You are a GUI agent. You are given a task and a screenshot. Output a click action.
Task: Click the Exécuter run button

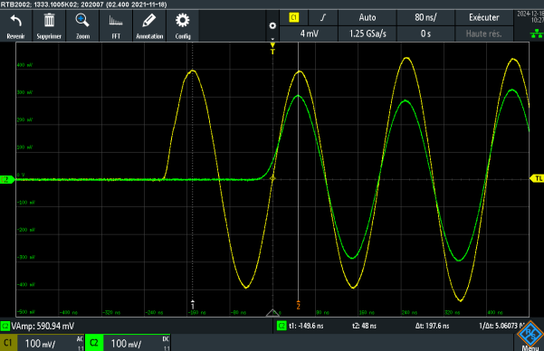pos(484,17)
